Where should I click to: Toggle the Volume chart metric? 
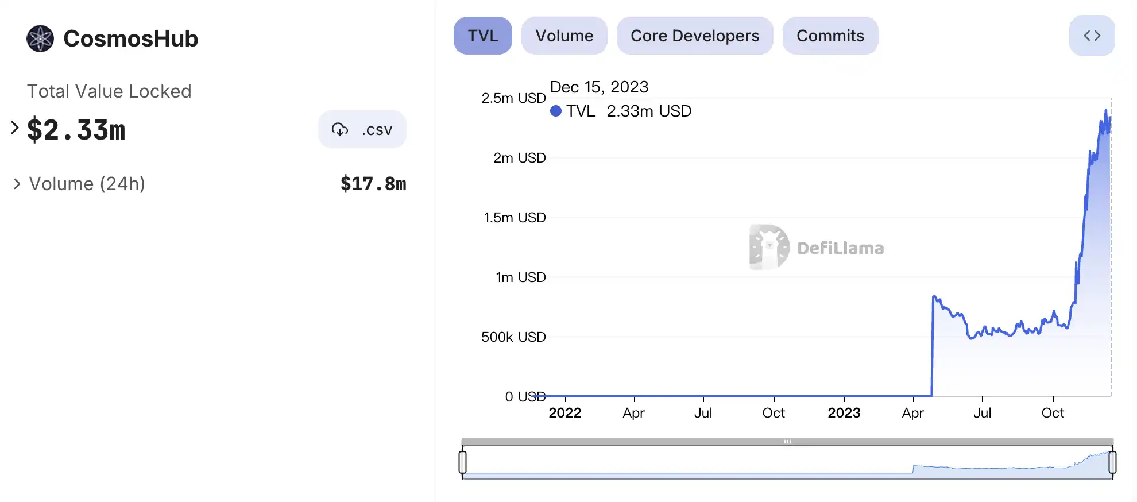(x=564, y=36)
